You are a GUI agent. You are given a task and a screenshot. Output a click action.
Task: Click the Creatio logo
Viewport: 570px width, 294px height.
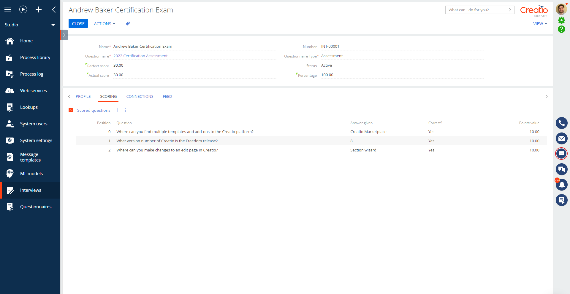point(534,10)
